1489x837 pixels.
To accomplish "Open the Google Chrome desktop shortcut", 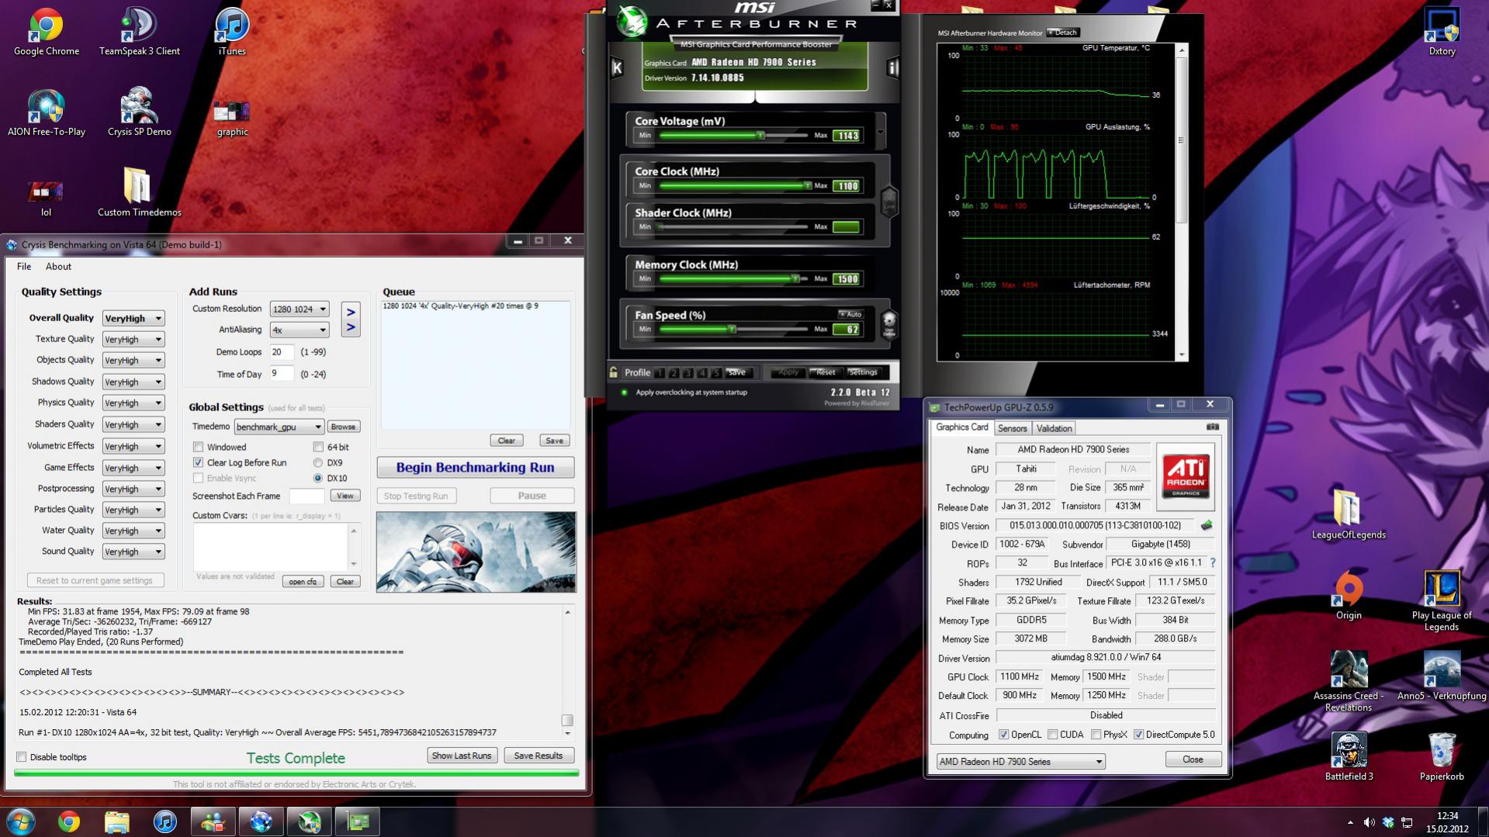I will pos(47,33).
